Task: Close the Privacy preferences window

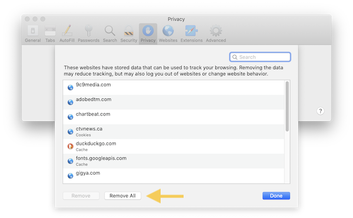Action: [27, 19]
